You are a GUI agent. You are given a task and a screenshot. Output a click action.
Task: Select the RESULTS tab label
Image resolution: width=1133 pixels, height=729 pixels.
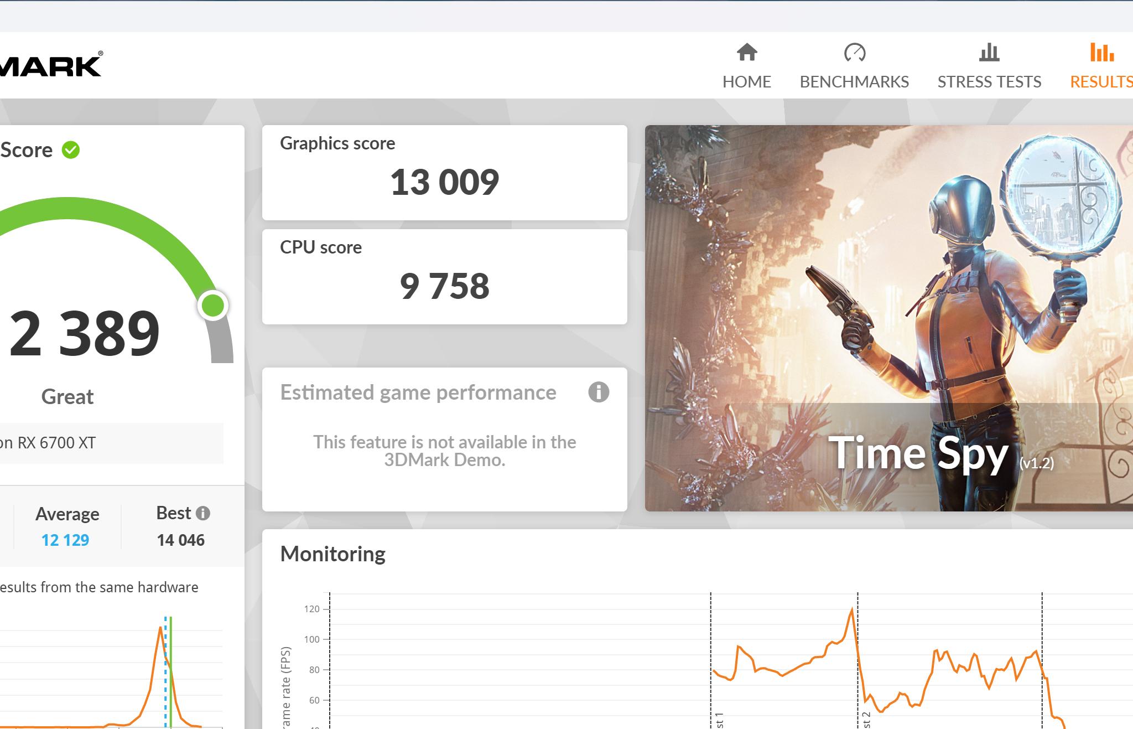pyautogui.click(x=1101, y=82)
